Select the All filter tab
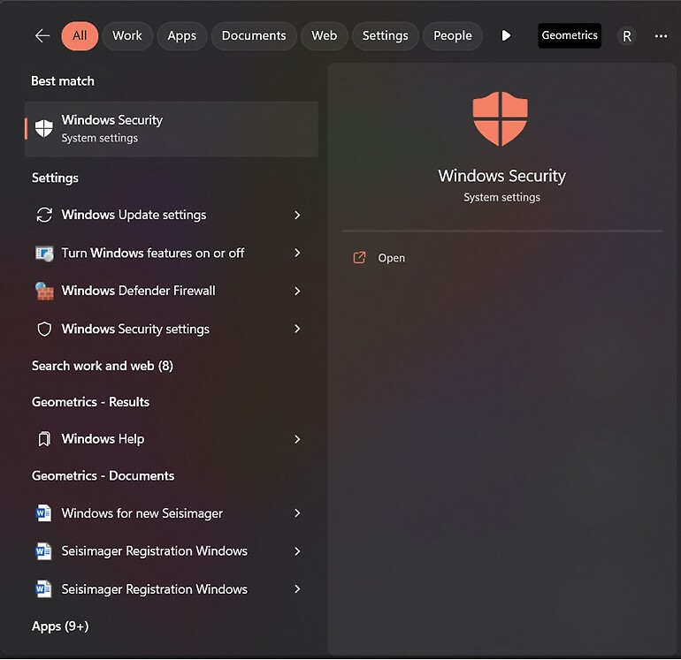Image resolution: width=681 pixels, height=660 pixels. pyautogui.click(x=80, y=35)
